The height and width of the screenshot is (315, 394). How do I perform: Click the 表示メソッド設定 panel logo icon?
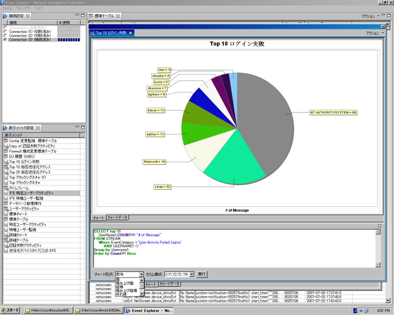5,128
